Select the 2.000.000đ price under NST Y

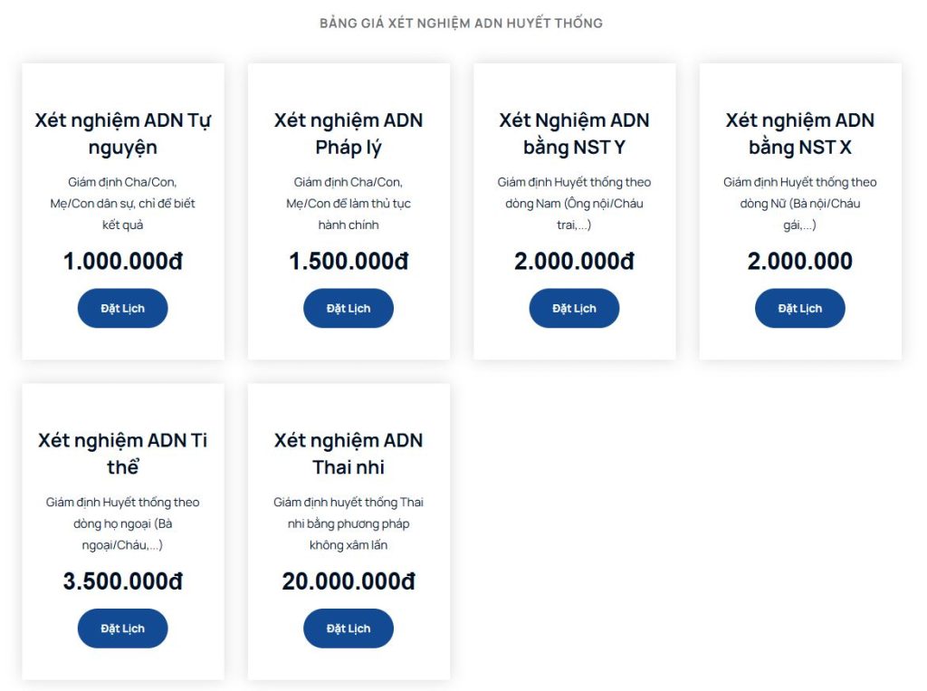pyautogui.click(x=574, y=261)
